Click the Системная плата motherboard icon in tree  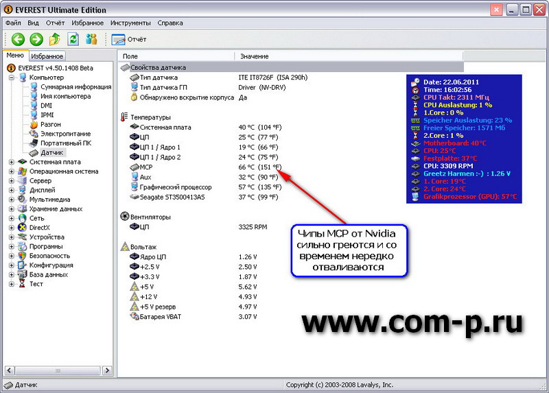point(23,162)
